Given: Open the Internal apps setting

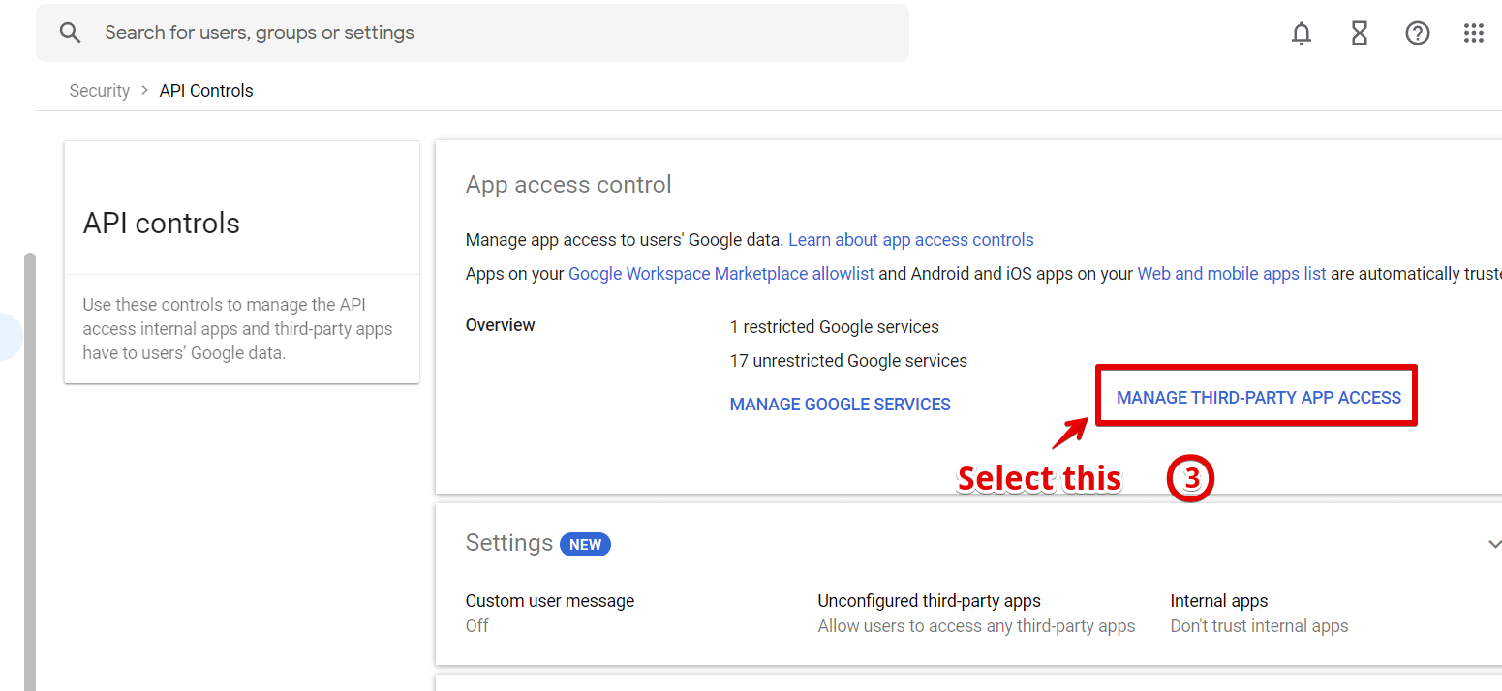Looking at the screenshot, I should [1218, 601].
